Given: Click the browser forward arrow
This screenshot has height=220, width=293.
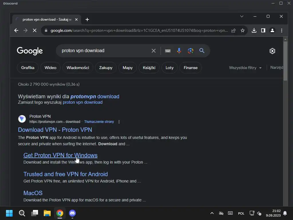Looking at the screenshot, I should point(25,30).
